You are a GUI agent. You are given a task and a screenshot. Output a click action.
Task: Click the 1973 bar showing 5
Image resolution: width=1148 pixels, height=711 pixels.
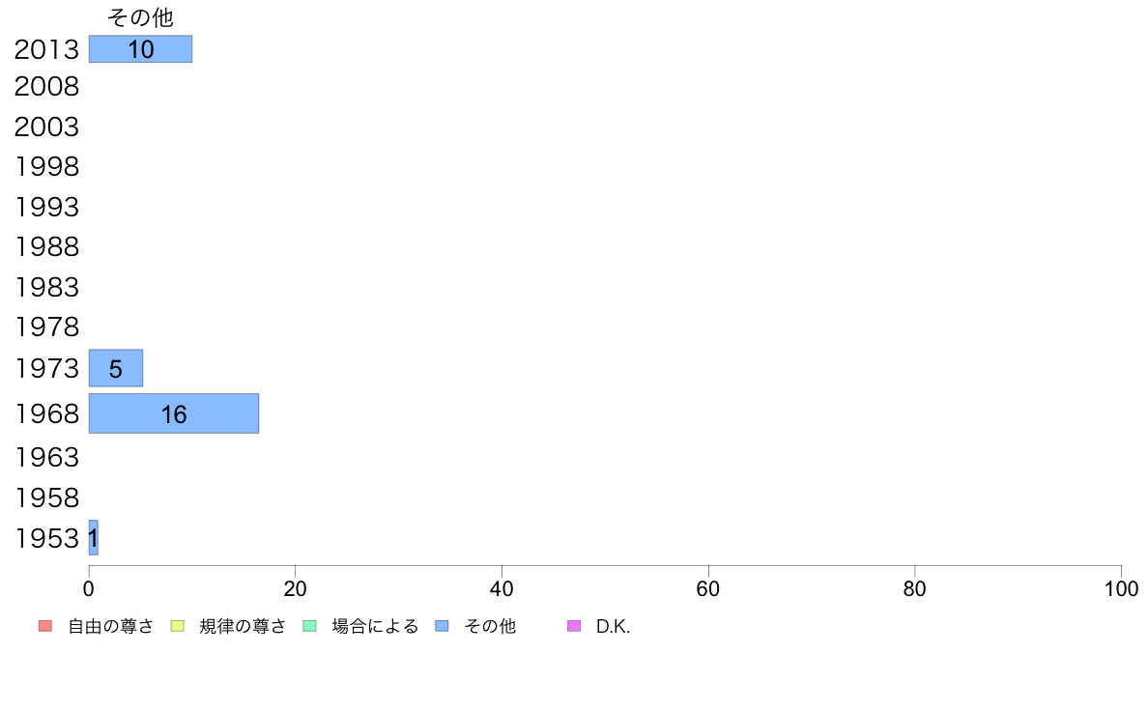click(x=116, y=368)
